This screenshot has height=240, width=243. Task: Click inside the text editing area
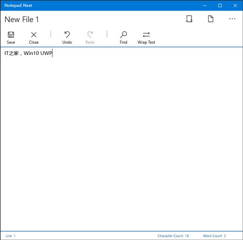pos(121,139)
